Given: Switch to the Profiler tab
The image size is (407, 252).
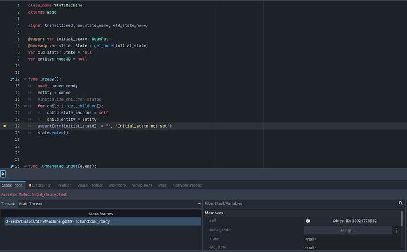Looking at the screenshot, I should (x=64, y=185).
